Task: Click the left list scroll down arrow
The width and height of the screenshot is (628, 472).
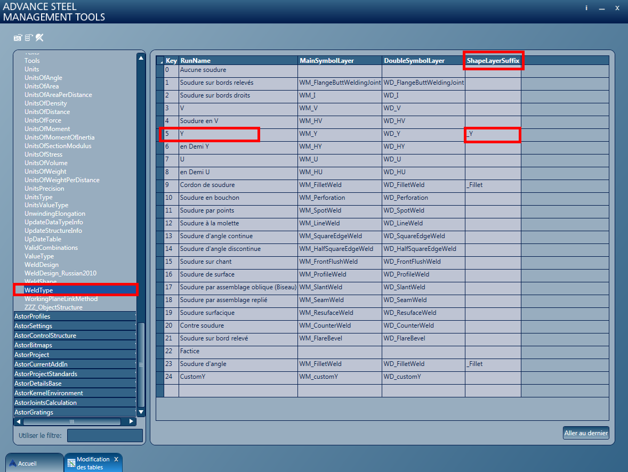Action: [141, 412]
